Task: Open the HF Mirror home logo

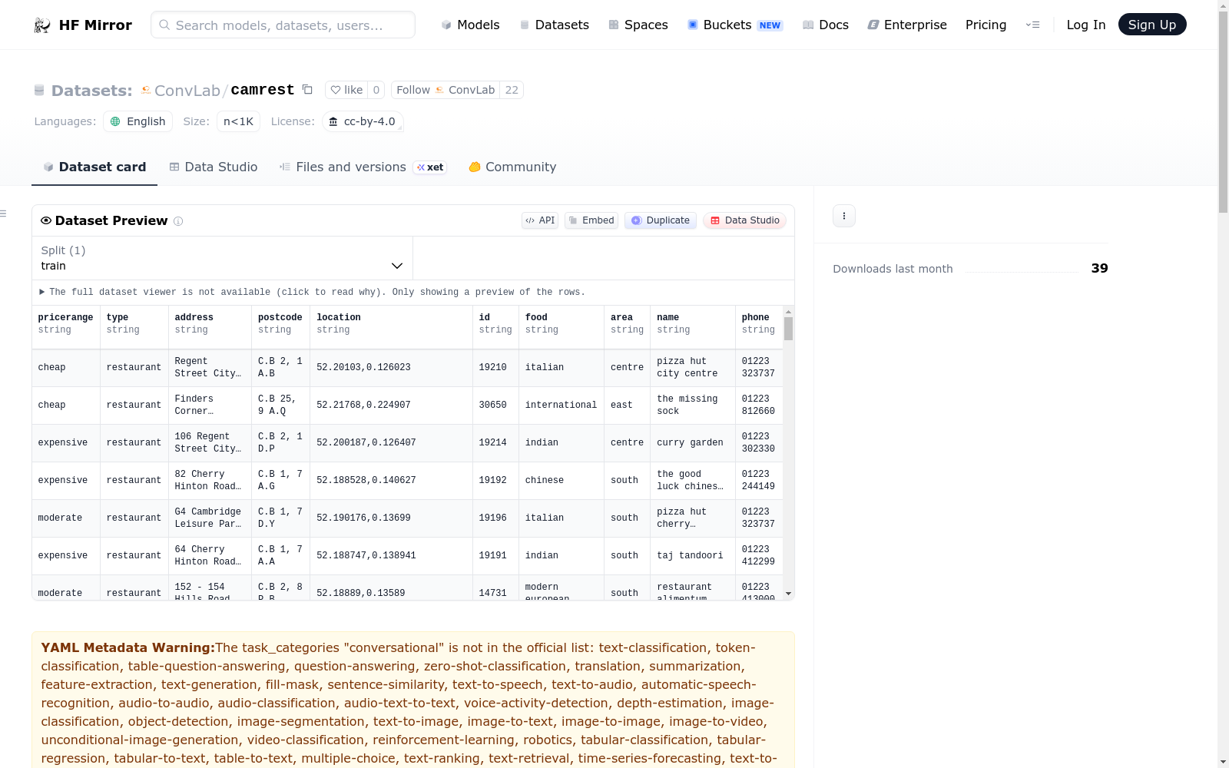Action: coord(83,25)
